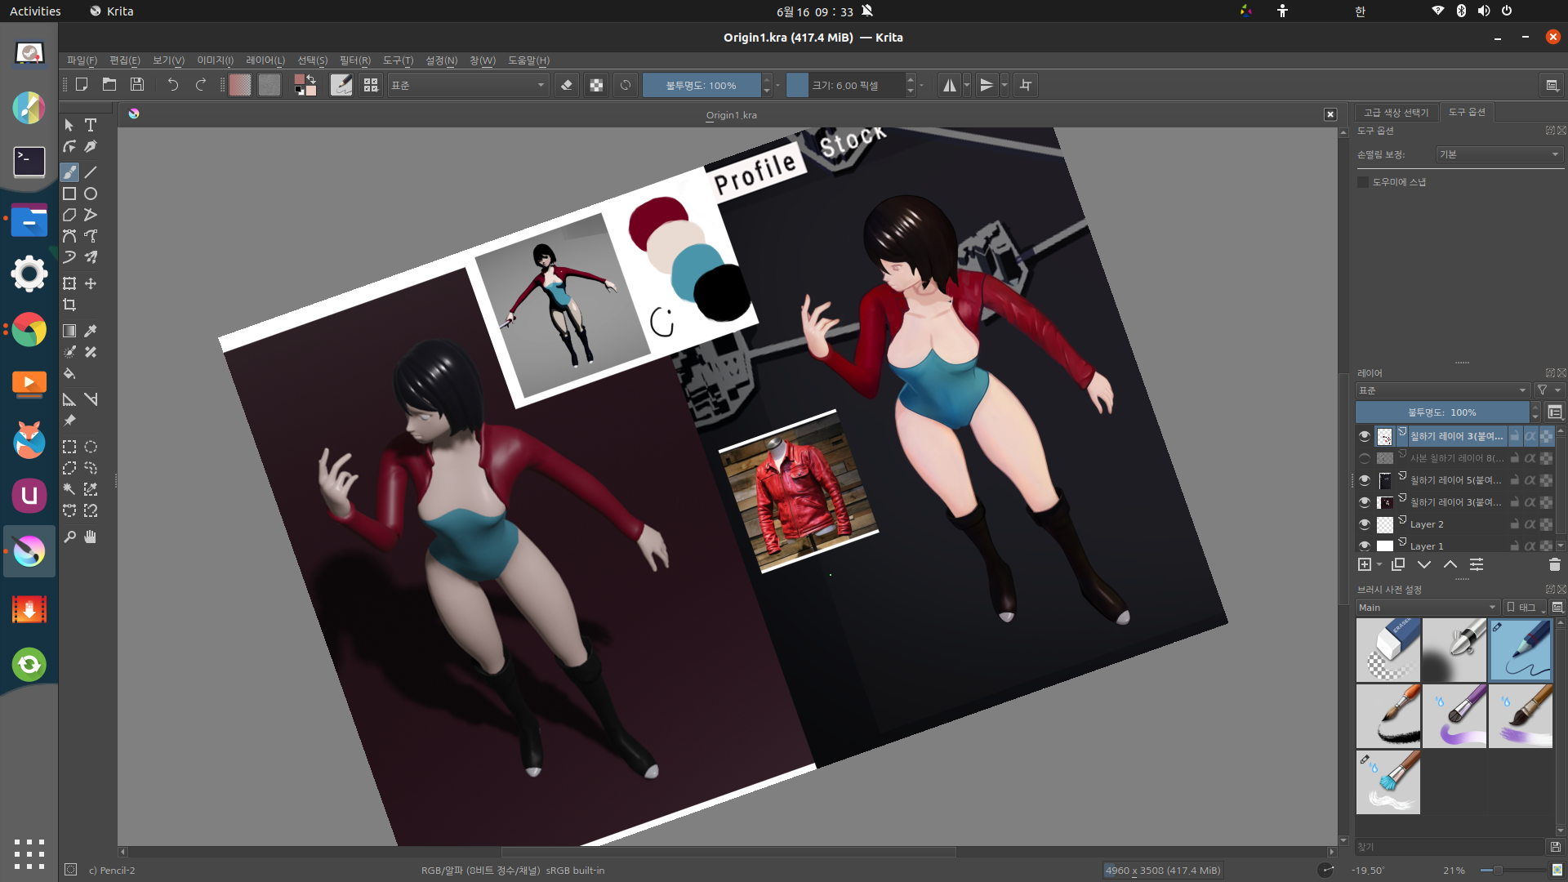The image size is (1568, 882).
Task: Hide the selected 칠하기 레이어 3 top layer
Action: click(x=1365, y=436)
